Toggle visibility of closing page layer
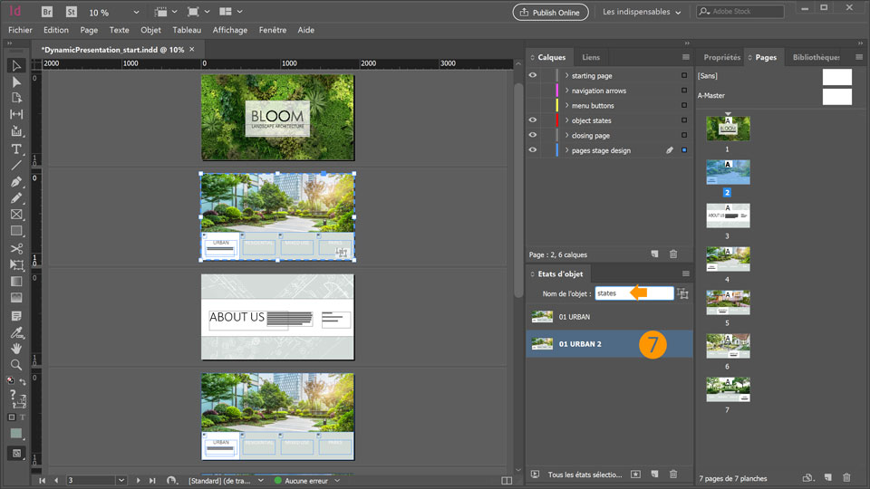This screenshot has height=489, width=870. click(533, 135)
